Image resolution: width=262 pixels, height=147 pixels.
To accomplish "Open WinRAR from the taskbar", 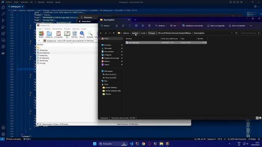I will pos(167,144).
